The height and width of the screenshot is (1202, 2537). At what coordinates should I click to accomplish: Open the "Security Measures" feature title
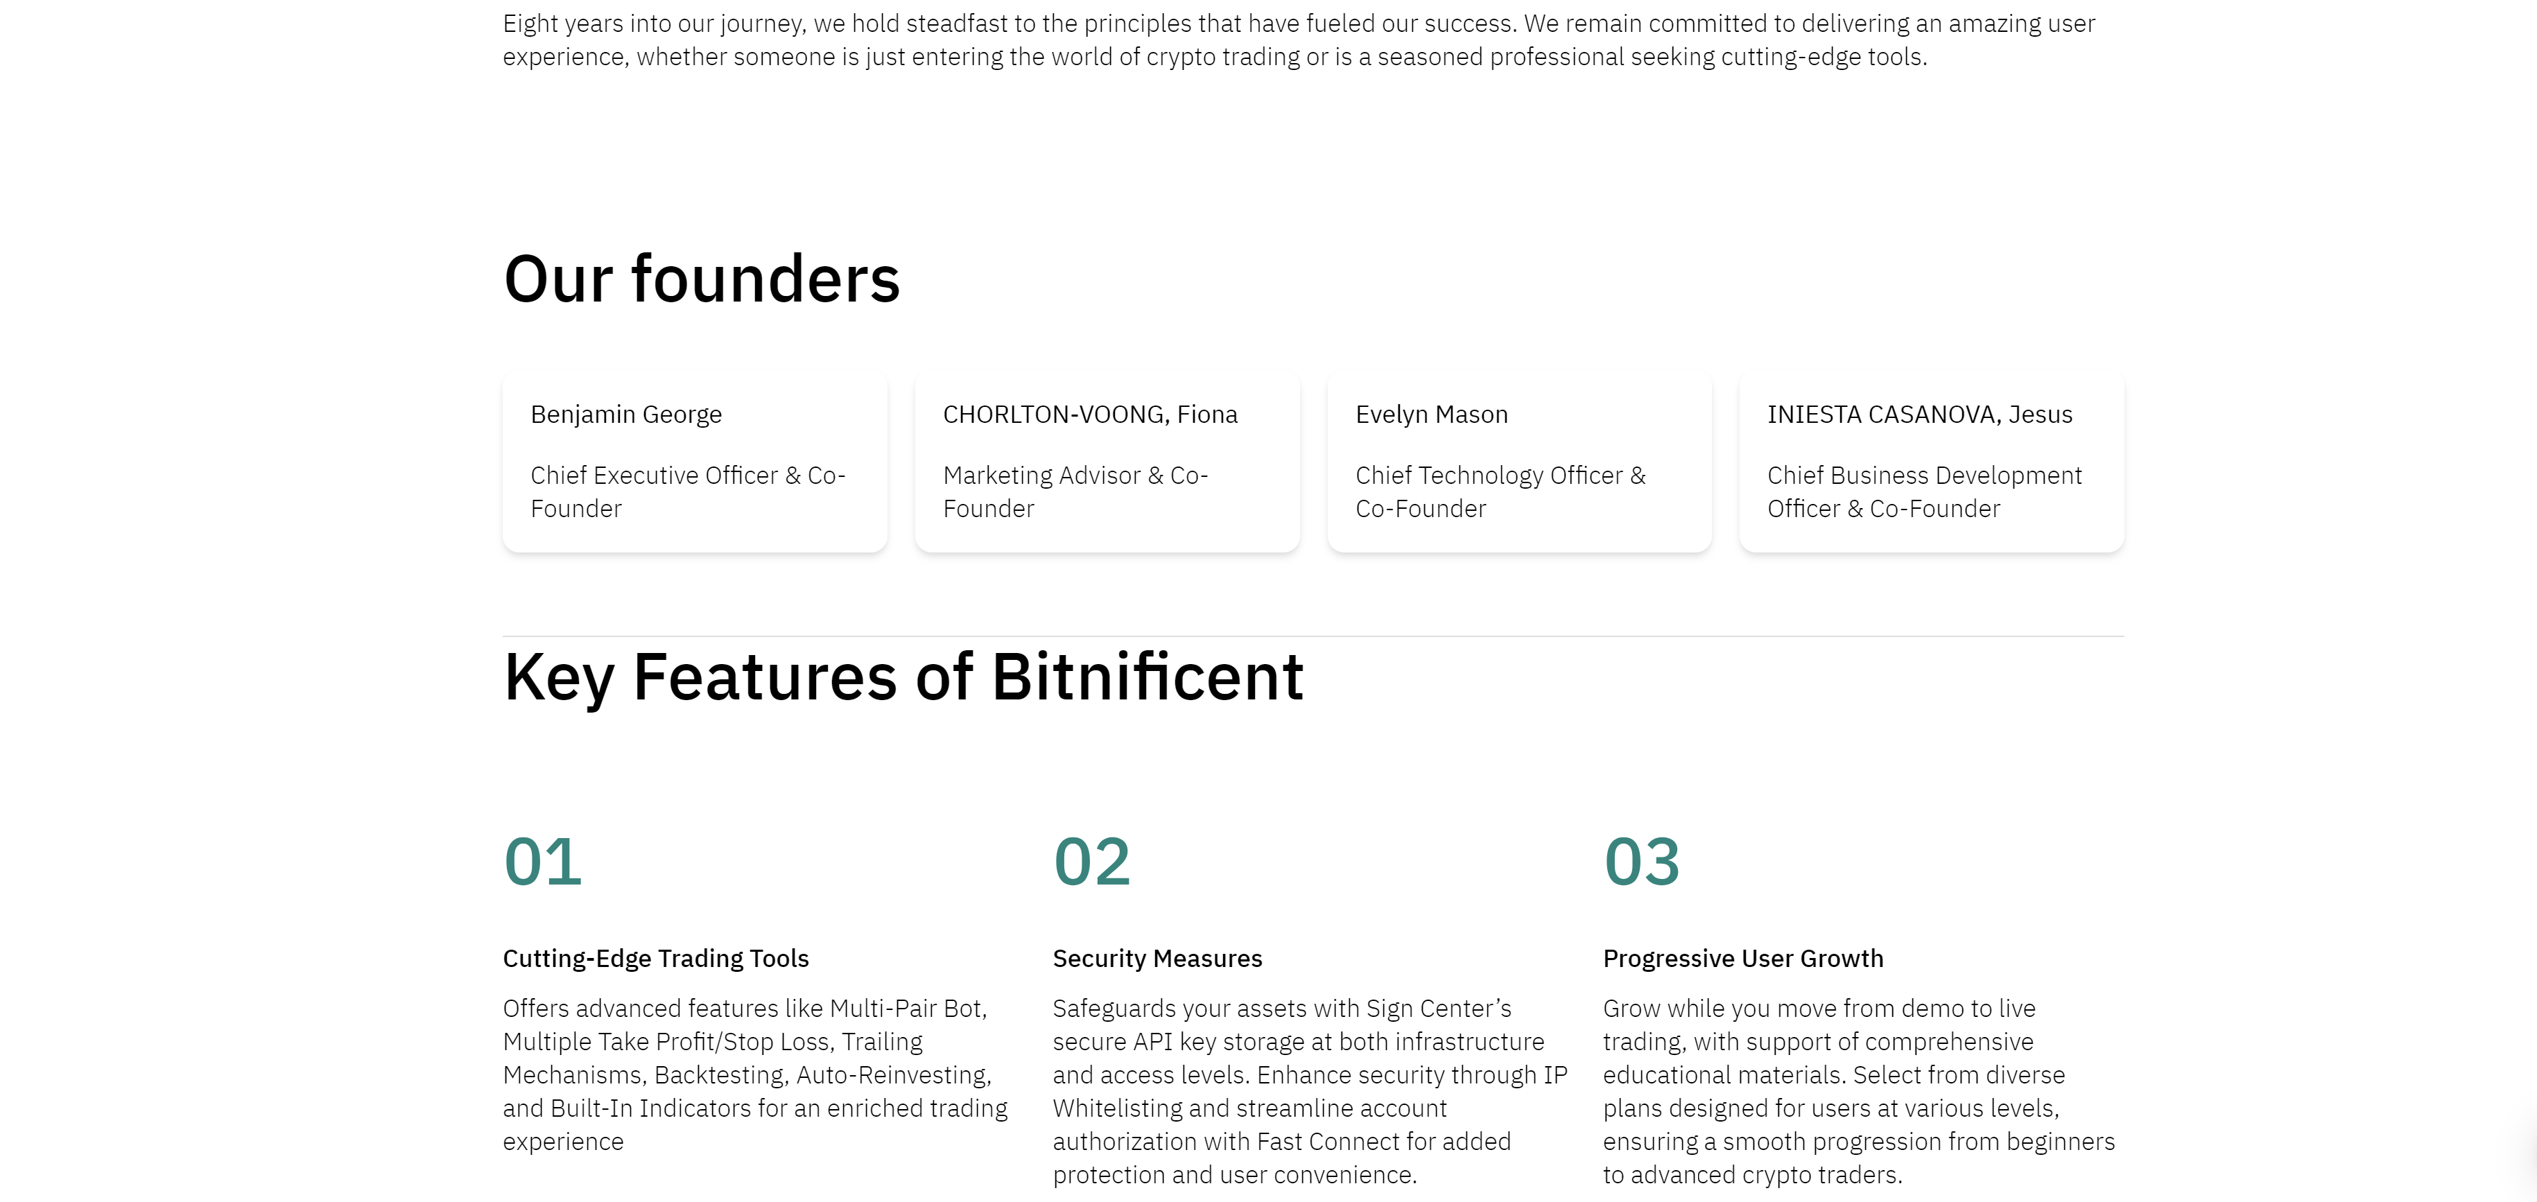pyautogui.click(x=1157, y=958)
